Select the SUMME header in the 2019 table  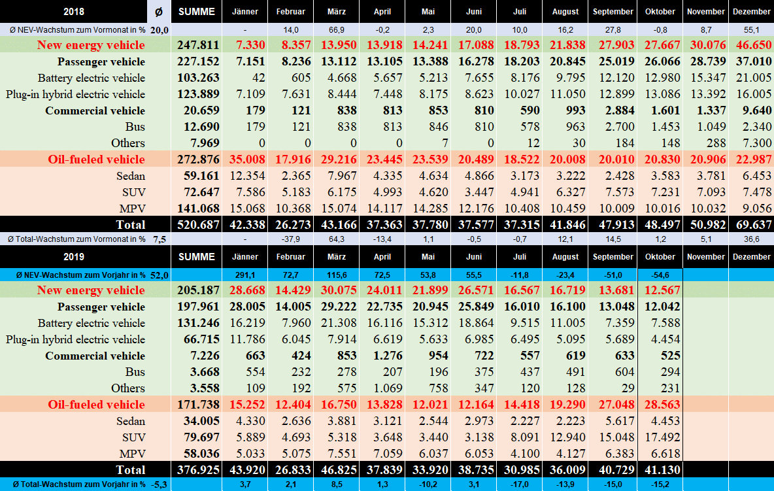[197, 256]
